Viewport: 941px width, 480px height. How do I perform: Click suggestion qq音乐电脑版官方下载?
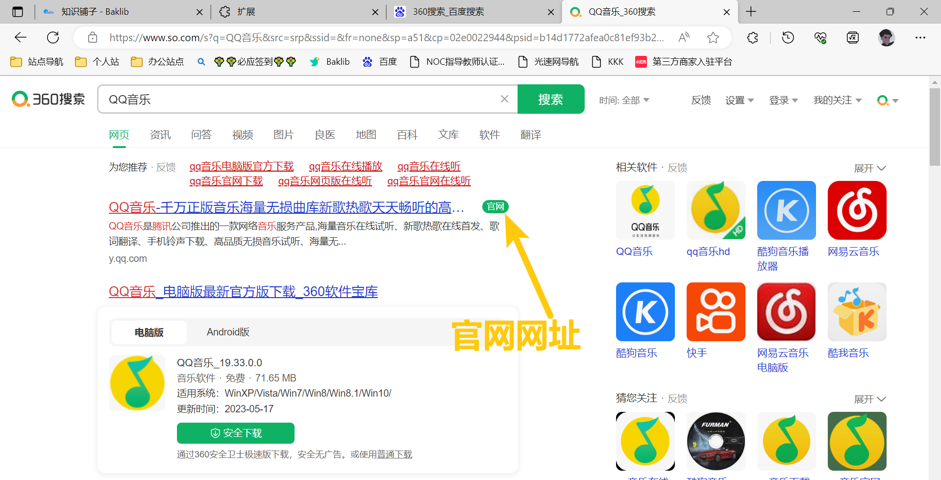coord(242,166)
